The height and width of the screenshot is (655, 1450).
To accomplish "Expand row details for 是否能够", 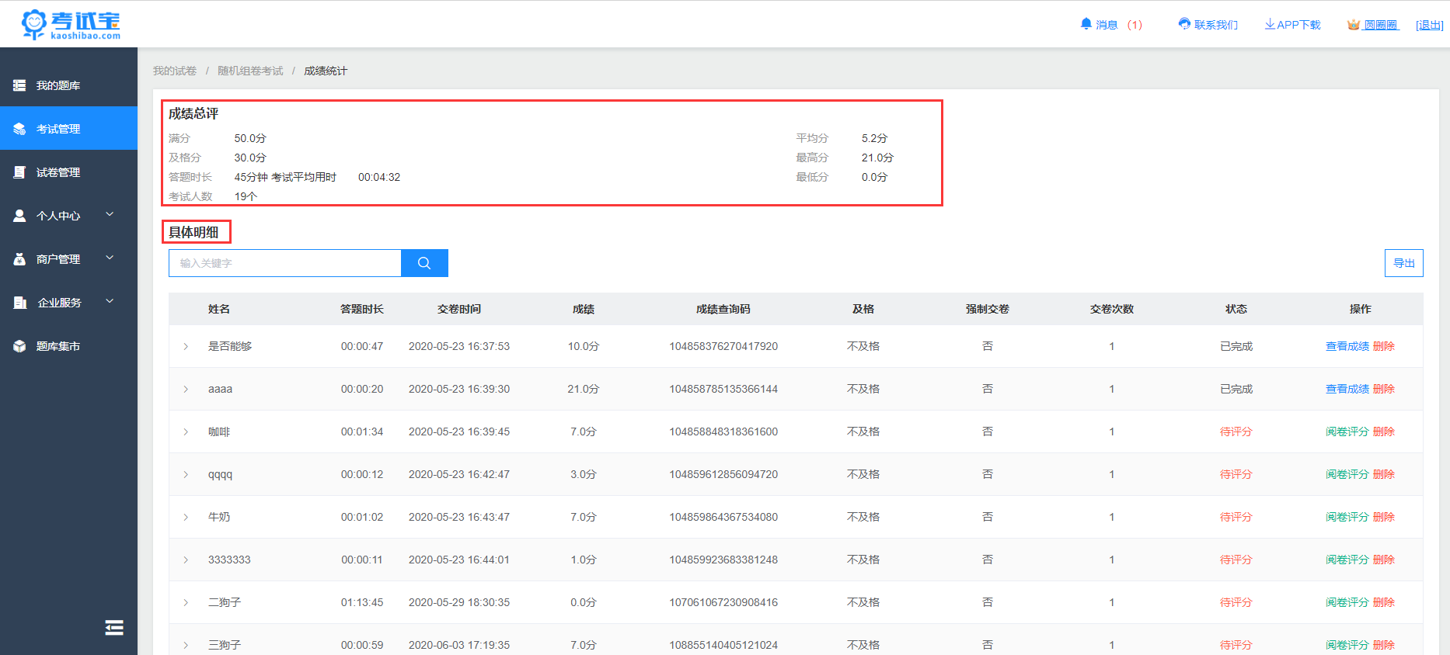I will 186,346.
